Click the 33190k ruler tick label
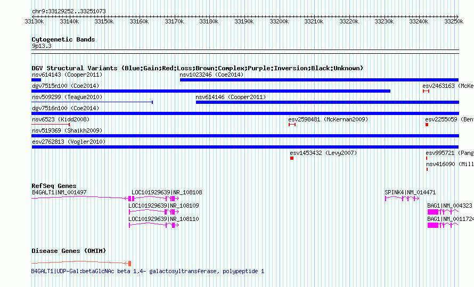The width and height of the screenshot is (474, 287). click(x=244, y=21)
